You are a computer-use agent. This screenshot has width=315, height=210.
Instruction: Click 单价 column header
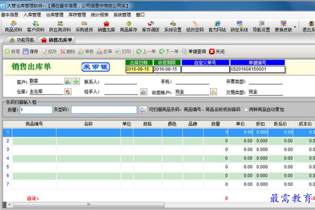pos(241,124)
